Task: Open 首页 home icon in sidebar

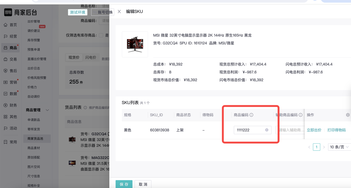Action: [x=5, y=25]
